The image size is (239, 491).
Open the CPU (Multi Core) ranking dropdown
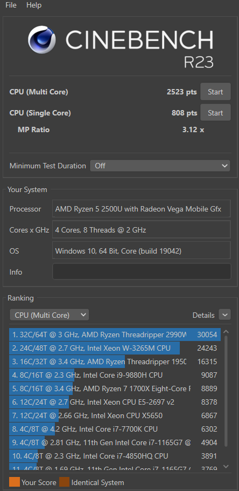[50, 315]
